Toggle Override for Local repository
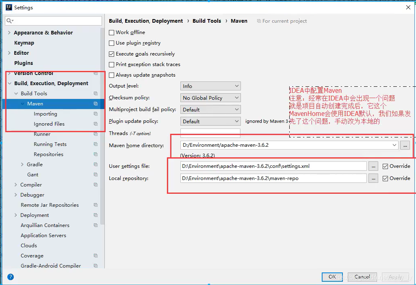Viewport: 416px width, 285px height. [385, 178]
